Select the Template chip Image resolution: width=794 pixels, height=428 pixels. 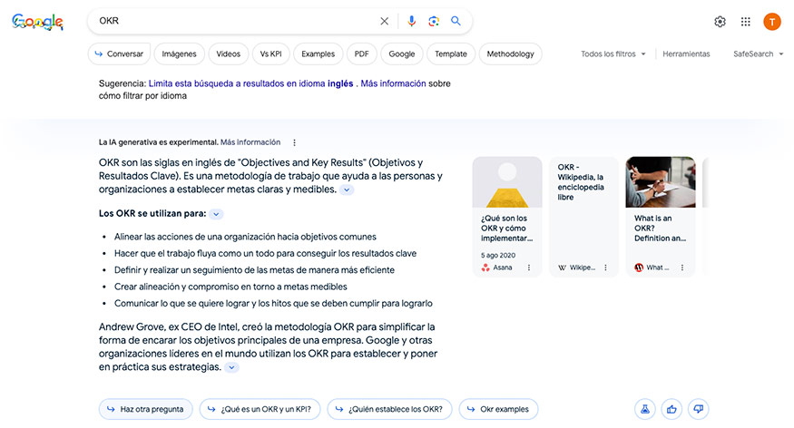(x=451, y=54)
